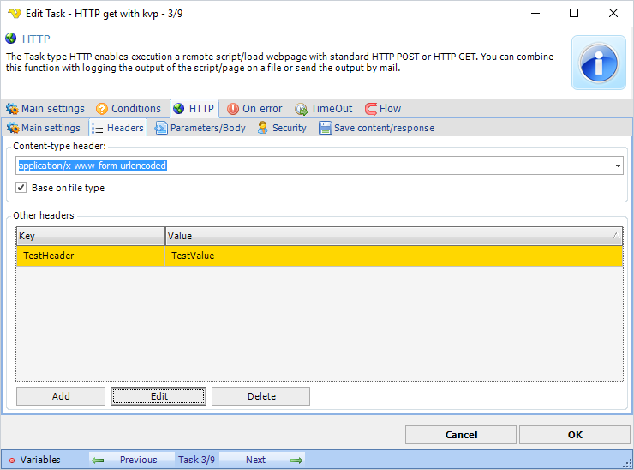Select the Headers sub-tab
Screen dimensions: 634x470
click(117, 128)
